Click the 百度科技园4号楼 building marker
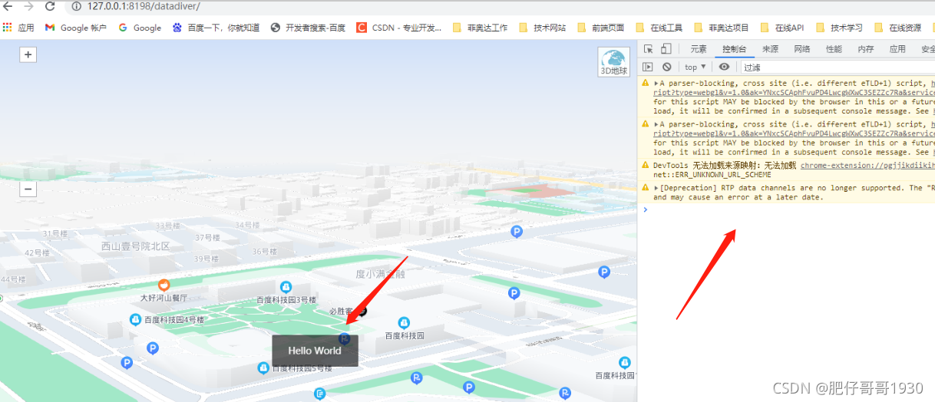 point(136,319)
